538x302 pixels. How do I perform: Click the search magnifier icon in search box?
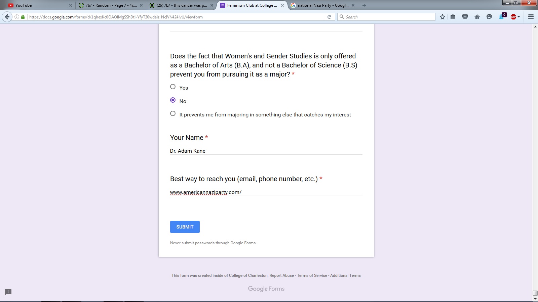click(x=342, y=17)
